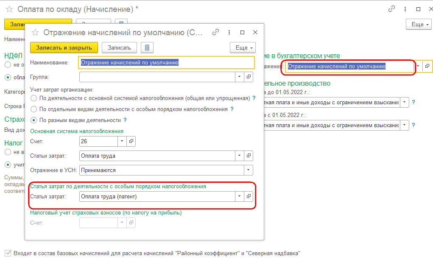433x259 pixels.
Task: Click help mark for отдельным видам деятельности option
Action: tap(232, 109)
